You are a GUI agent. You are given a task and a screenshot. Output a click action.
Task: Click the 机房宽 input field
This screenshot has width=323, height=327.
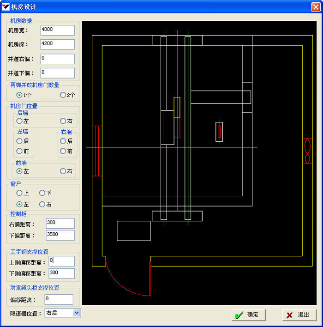58,30
